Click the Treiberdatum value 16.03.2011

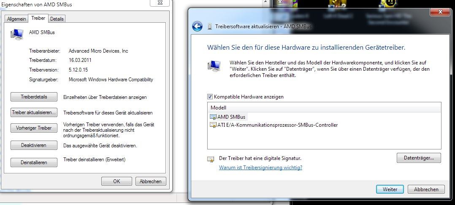(x=80, y=60)
